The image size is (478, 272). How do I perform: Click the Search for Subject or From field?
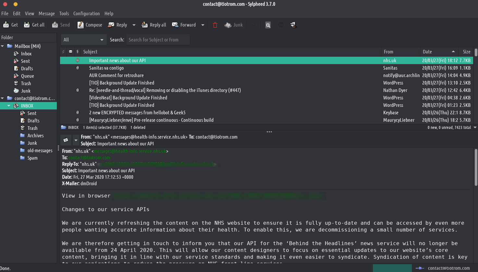click(158, 40)
